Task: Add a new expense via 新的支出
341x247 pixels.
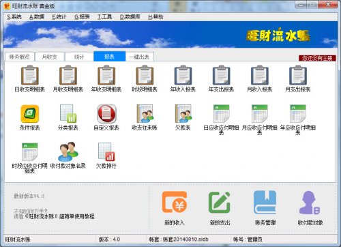Action: pyautogui.click(x=220, y=202)
